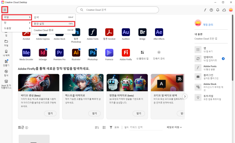Open 플러그인 entry in right panel
This screenshot has width=235, height=143.
(211, 76)
